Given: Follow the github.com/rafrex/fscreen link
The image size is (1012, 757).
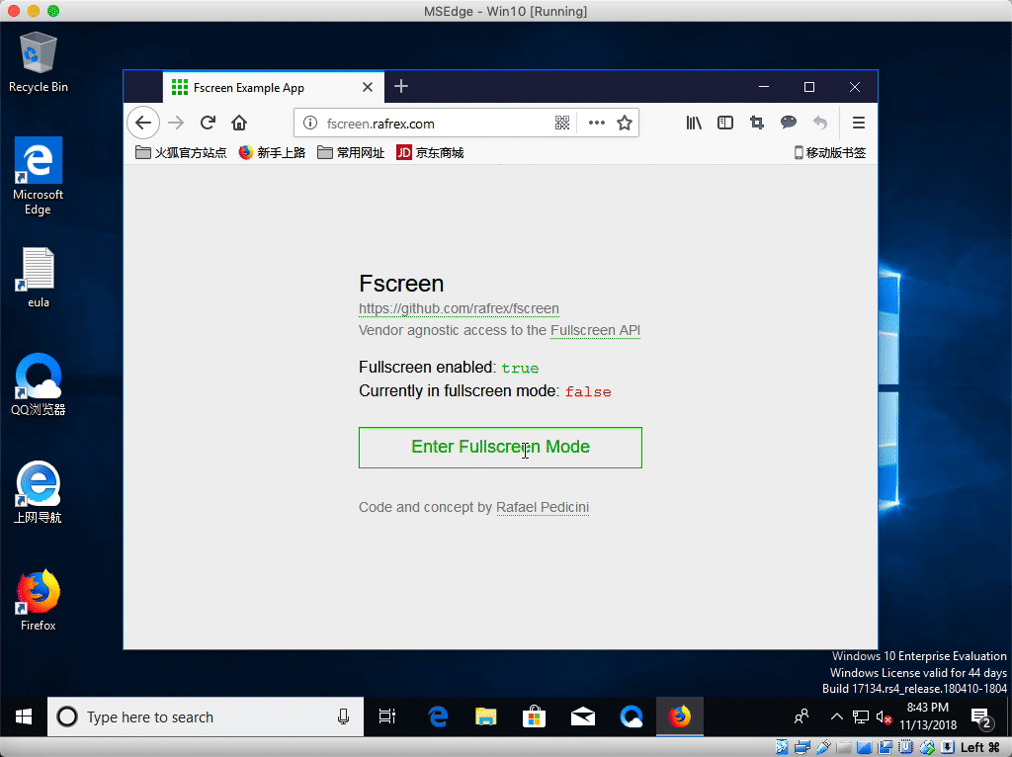Looking at the screenshot, I should [459, 308].
